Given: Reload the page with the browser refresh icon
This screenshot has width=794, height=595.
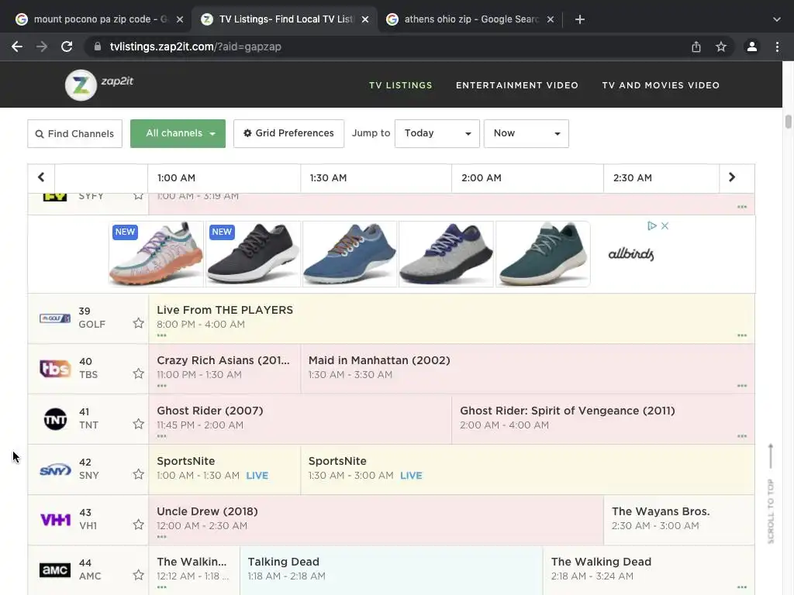Looking at the screenshot, I should click(67, 46).
